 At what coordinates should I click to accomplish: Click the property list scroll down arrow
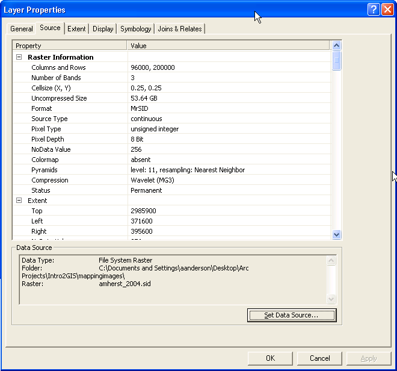[x=336, y=234]
